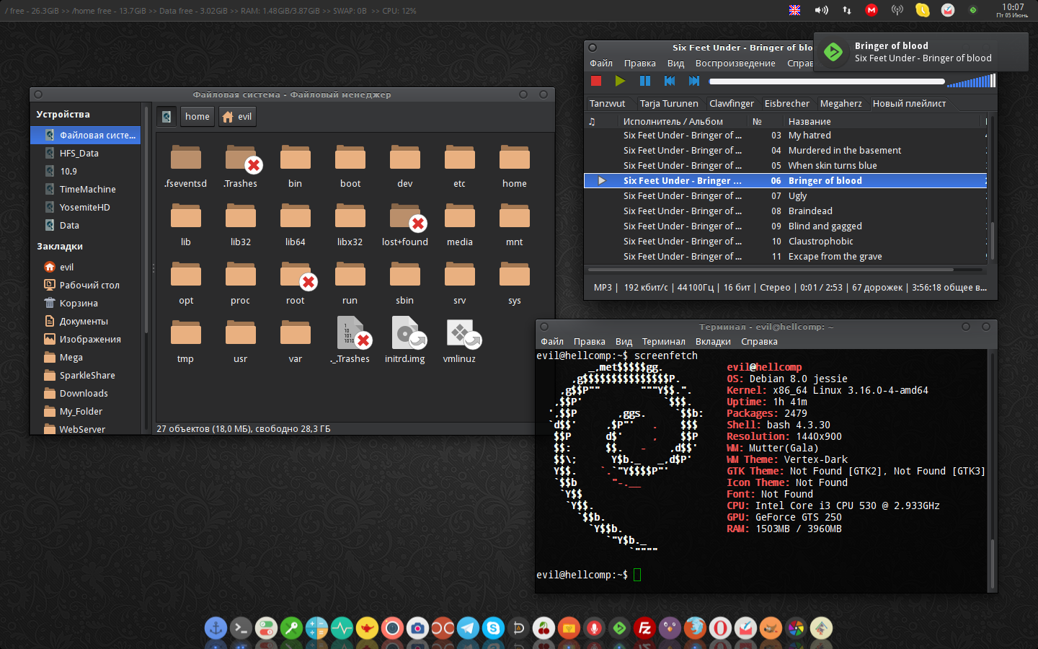Select track Excape from the grave

tap(785, 257)
